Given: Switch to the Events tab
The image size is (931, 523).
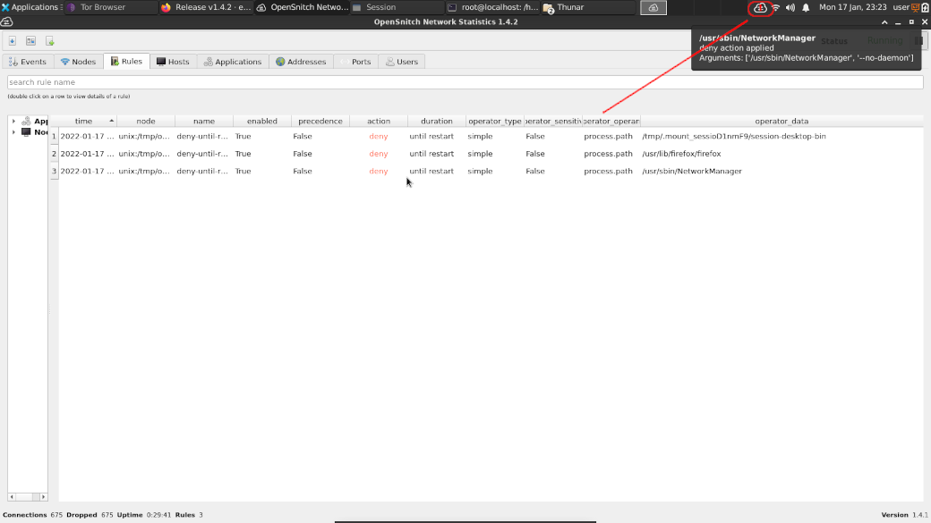Looking at the screenshot, I should pos(28,62).
